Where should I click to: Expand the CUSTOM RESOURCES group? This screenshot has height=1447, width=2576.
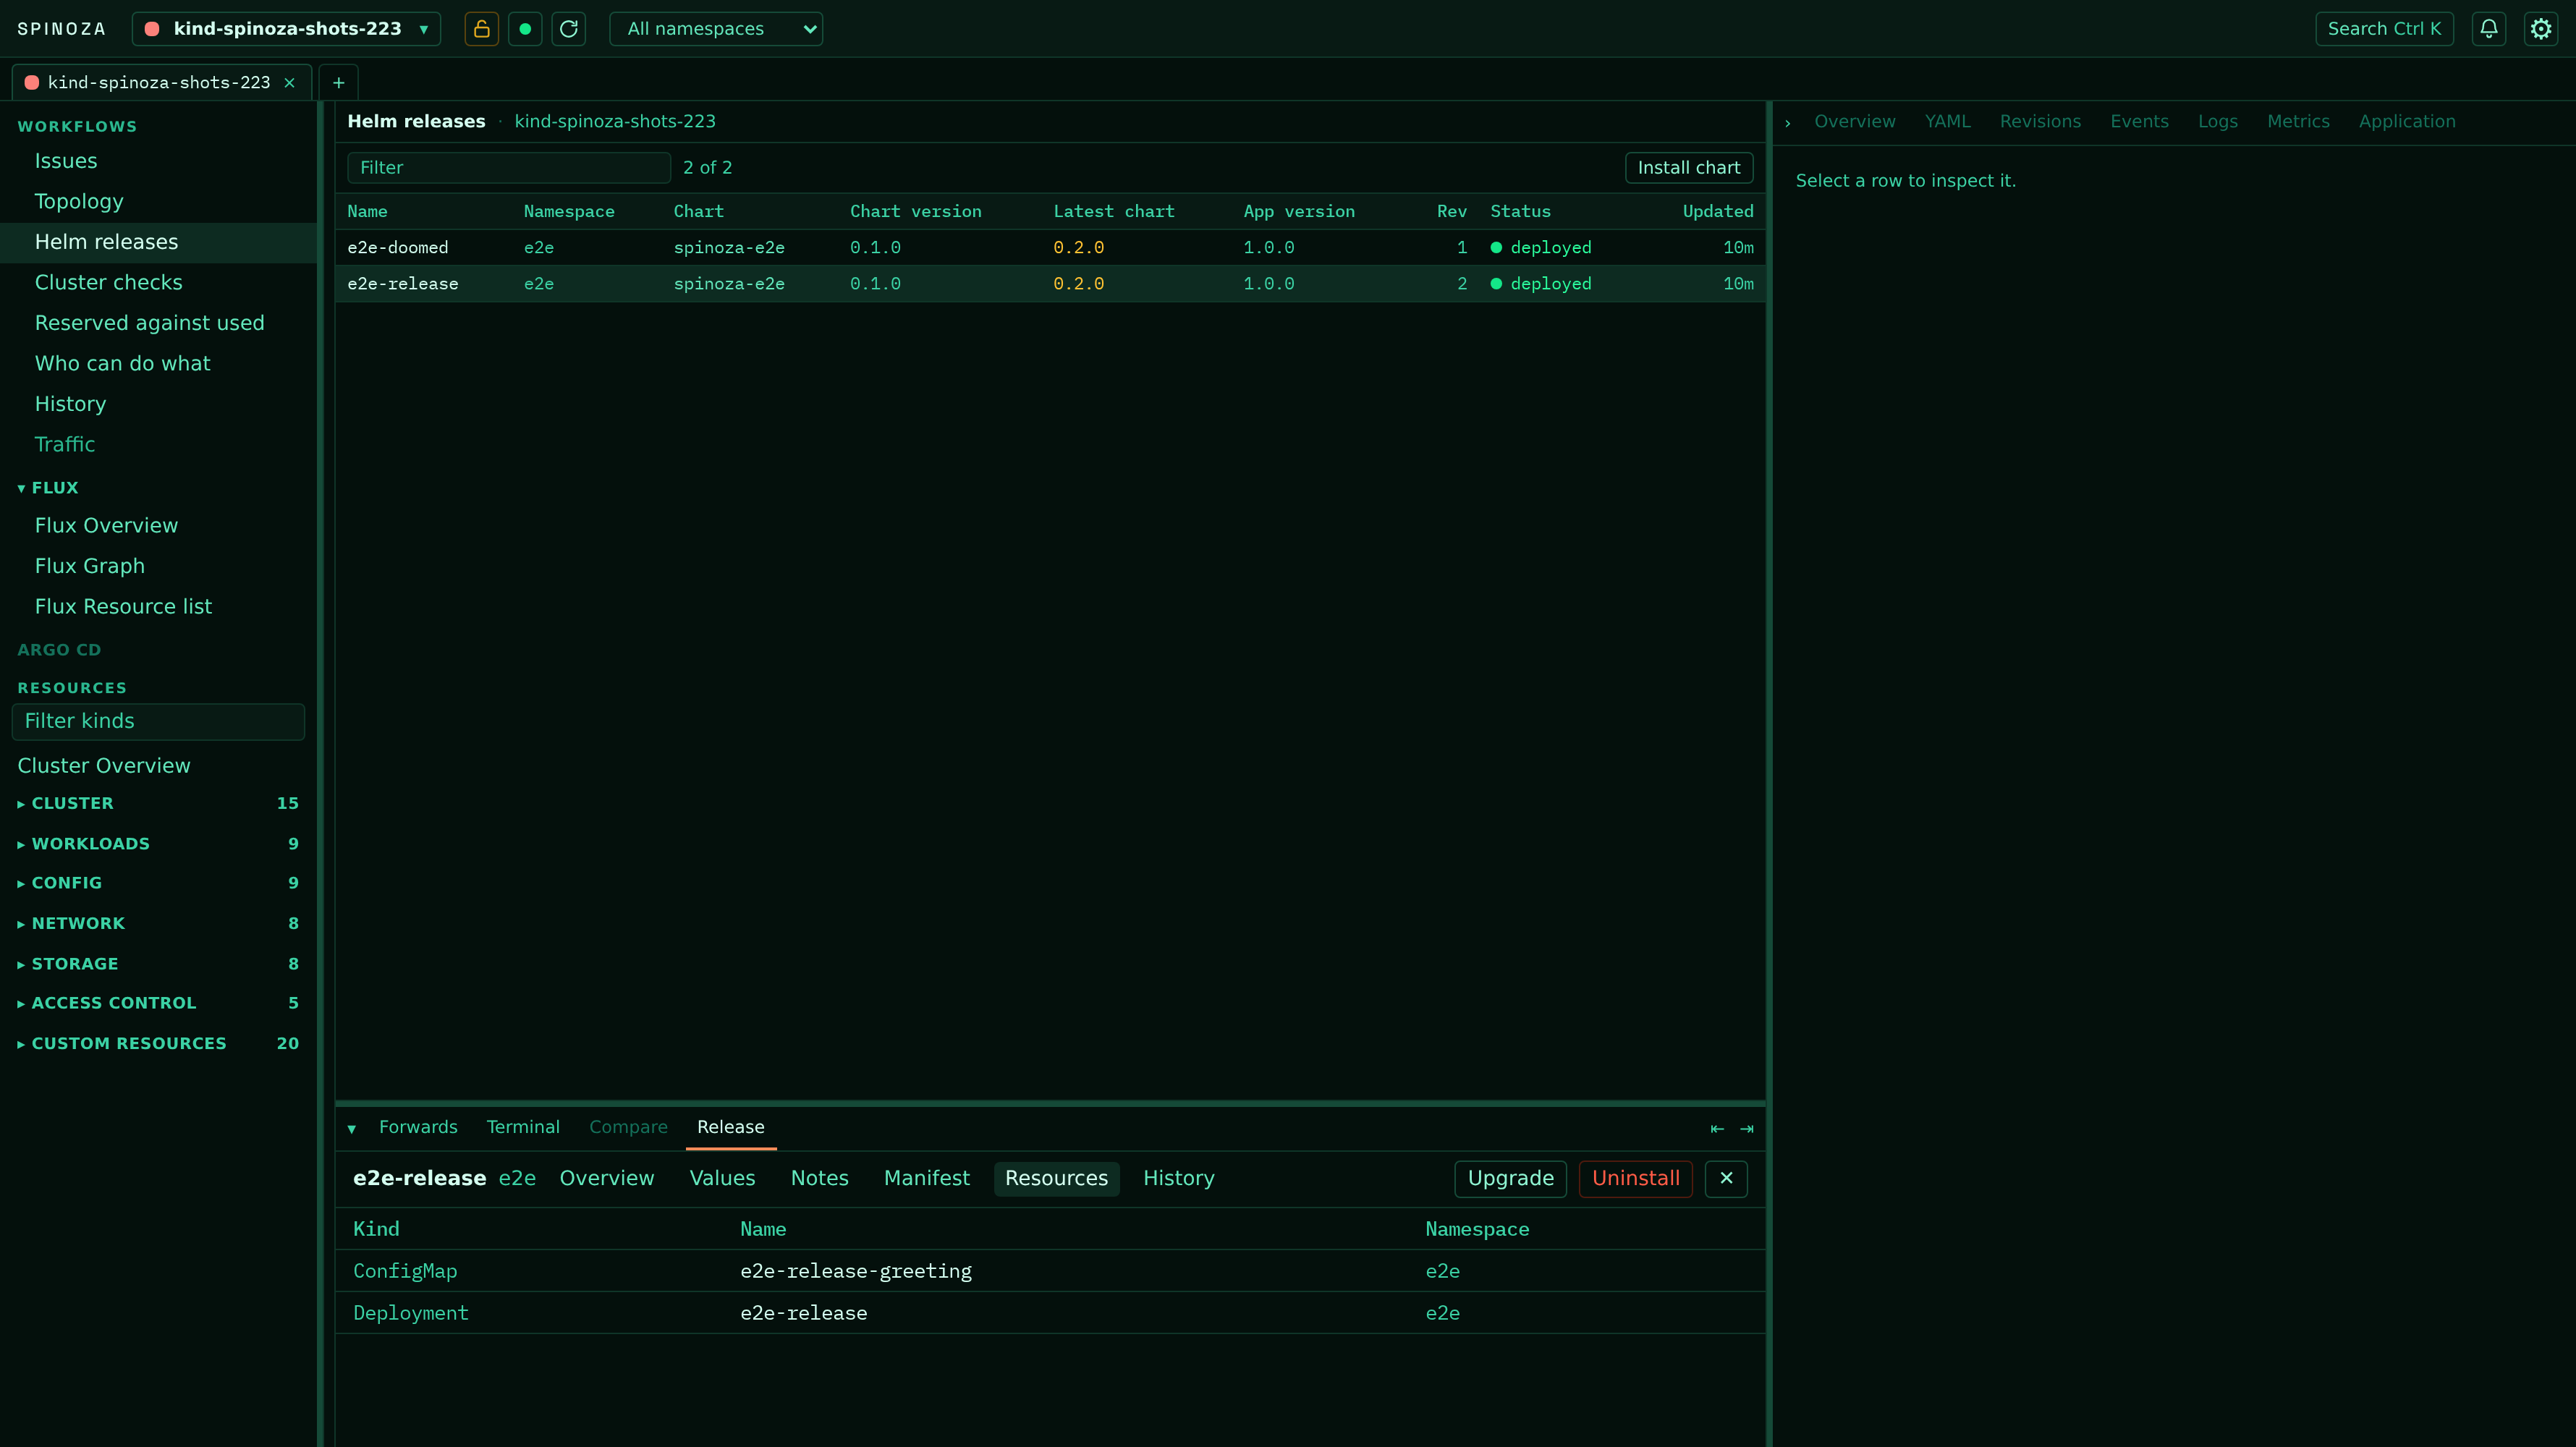(x=158, y=1044)
